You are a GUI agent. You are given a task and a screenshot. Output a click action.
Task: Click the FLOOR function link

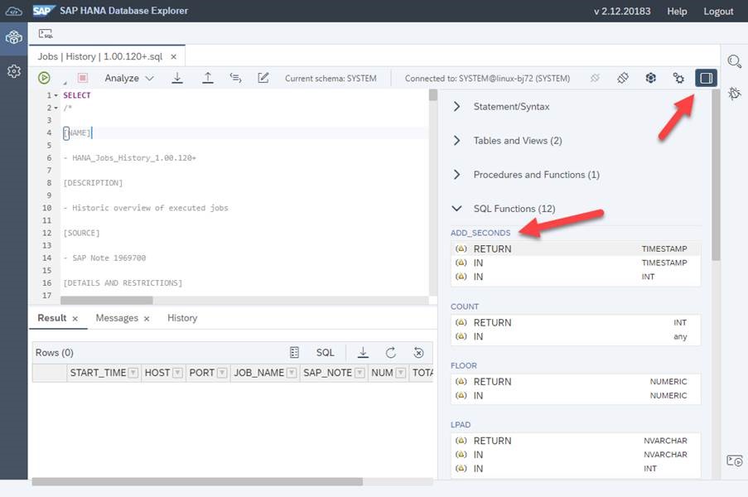click(464, 366)
